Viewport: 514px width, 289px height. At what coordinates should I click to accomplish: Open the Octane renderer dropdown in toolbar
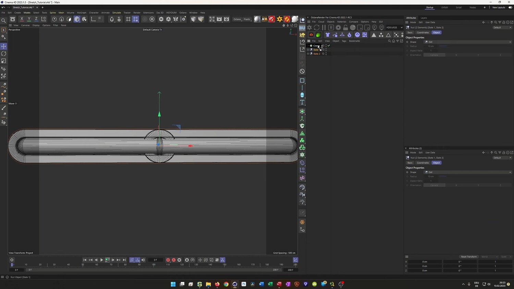tap(237, 19)
